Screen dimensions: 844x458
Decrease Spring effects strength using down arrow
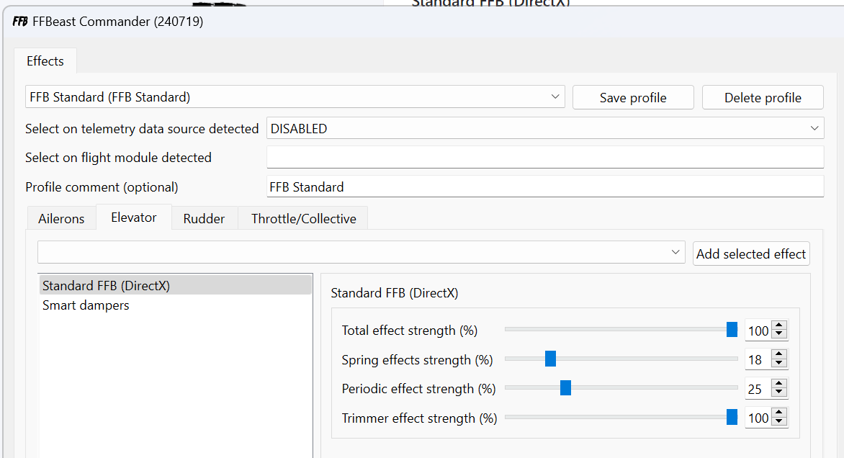[x=779, y=364]
